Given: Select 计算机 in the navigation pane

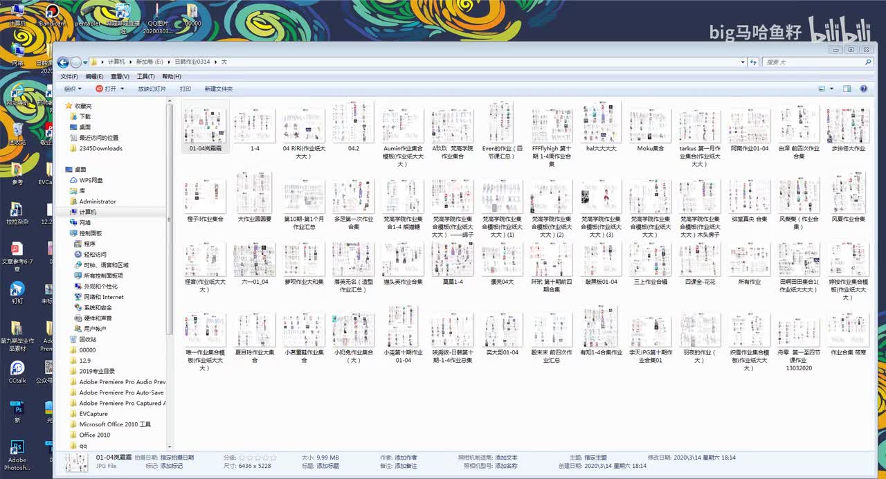Looking at the screenshot, I should (87, 212).
